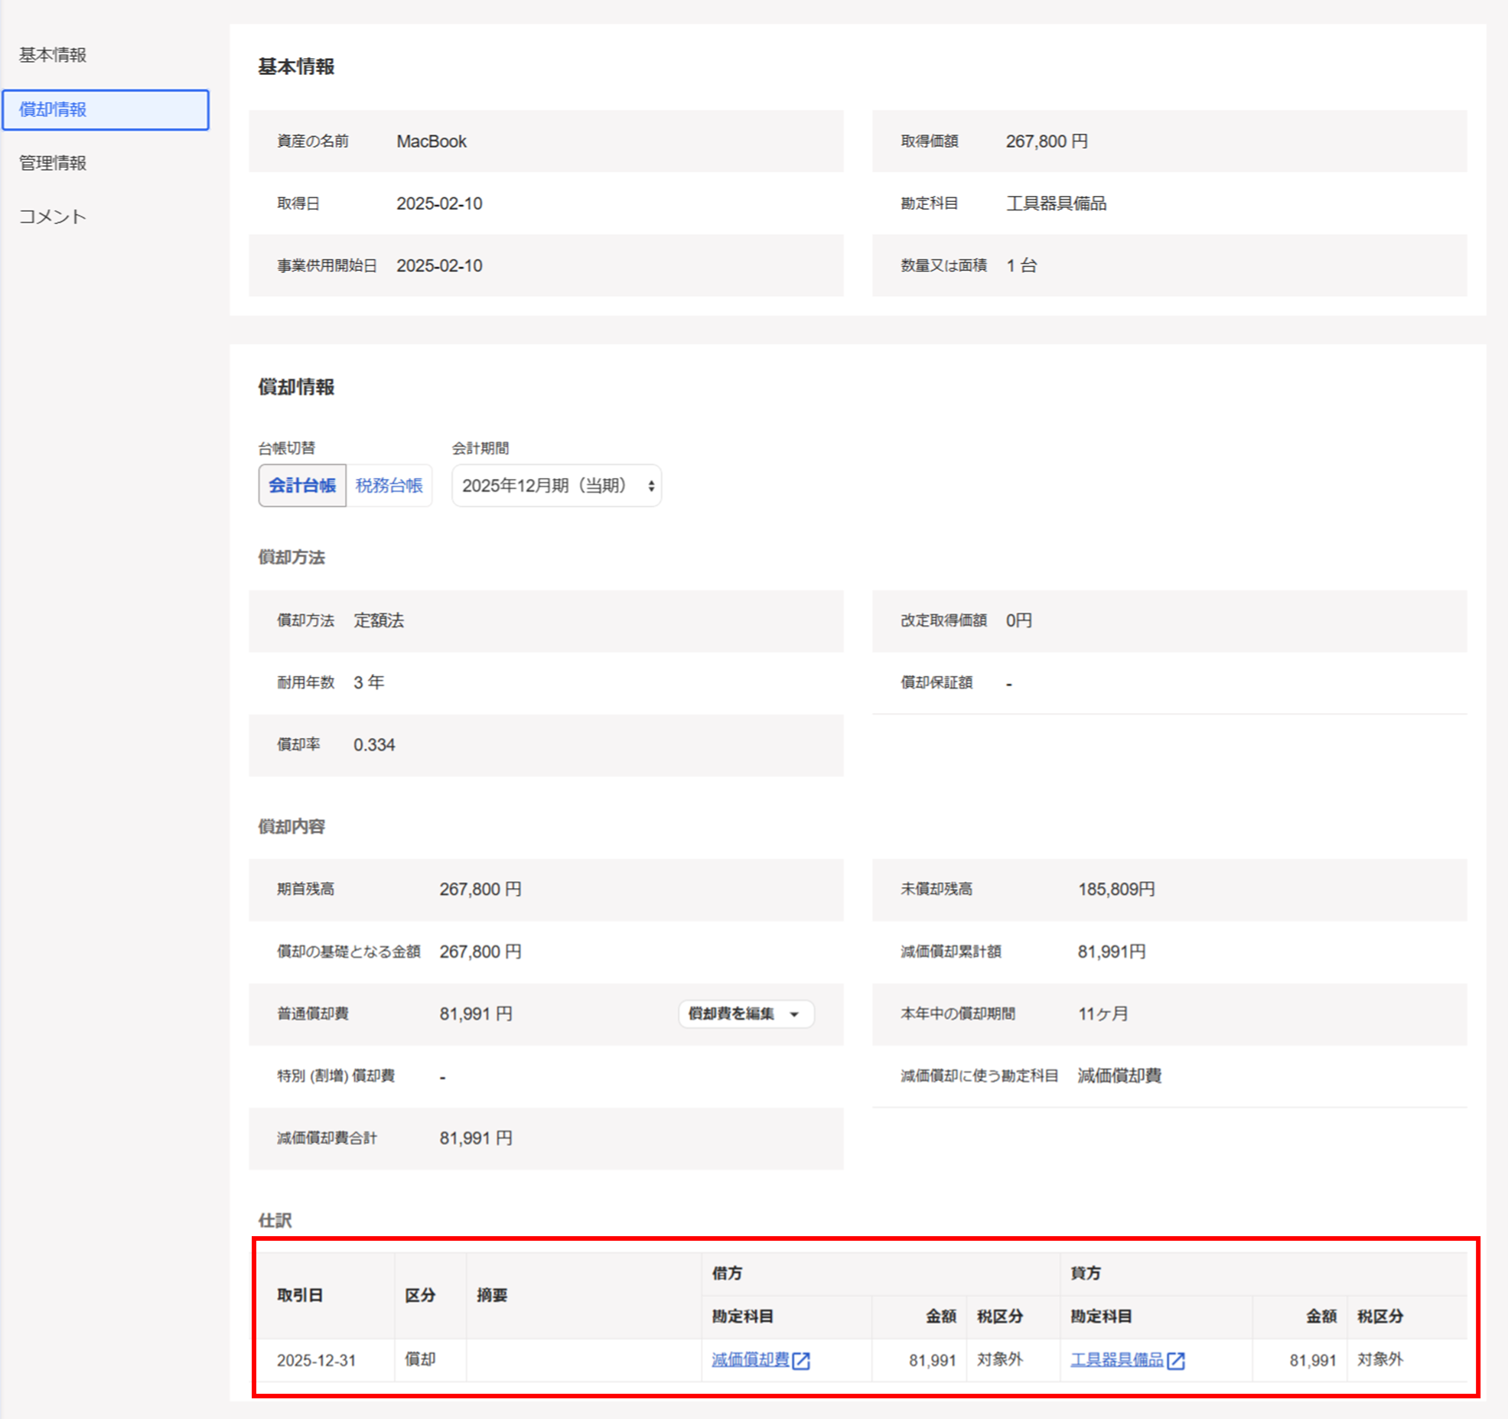Select 償却情報 sidebar item
Viewport: 1508px width, 1419px height.
coord(53,109)
